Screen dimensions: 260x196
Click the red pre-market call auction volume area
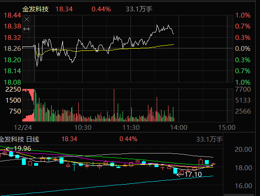pos(28,105)
